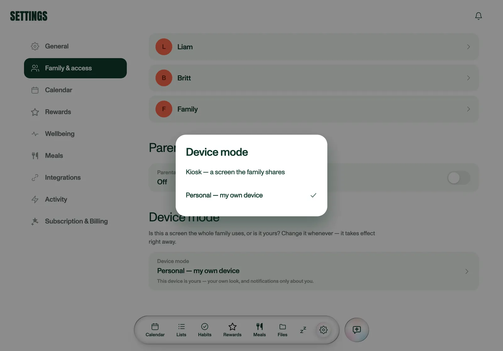Toggle the Parental controls switch
Screen dimensions: 503x351
(x=459, y=178)
